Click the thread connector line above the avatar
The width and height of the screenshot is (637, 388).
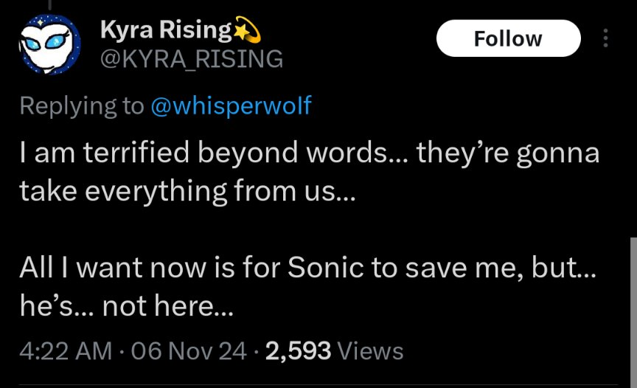click(x=49, y=4)
